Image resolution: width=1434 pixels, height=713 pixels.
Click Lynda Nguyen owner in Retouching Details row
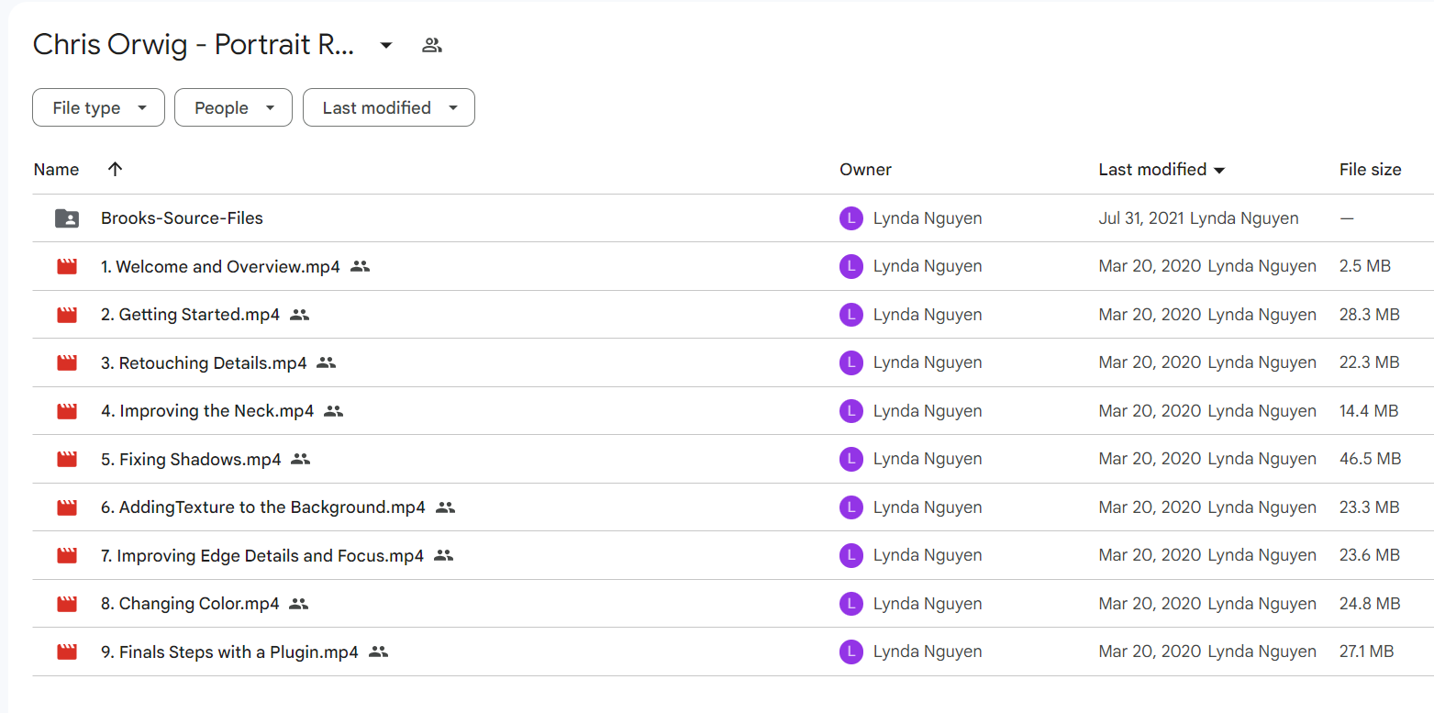click(928, 362)
